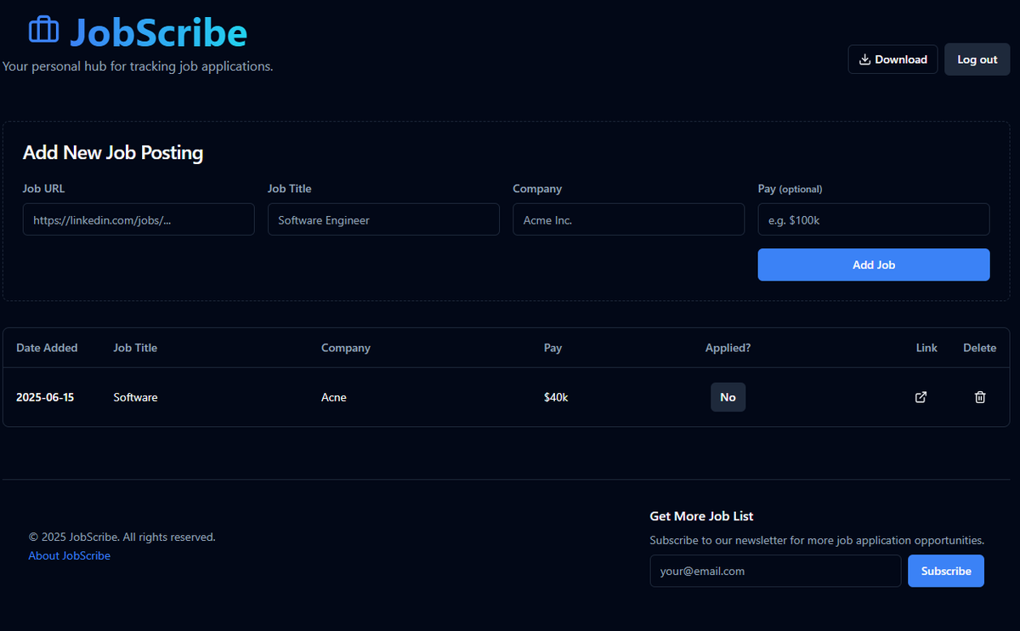Click the 'Applied?' column header

[x=728, y=348]
